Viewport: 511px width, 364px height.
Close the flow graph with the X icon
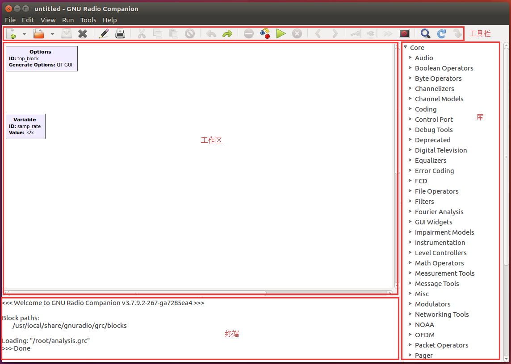click(83, 33)
